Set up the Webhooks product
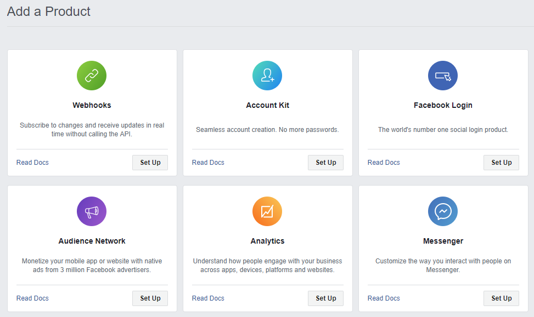 click(x=150, y=163)
